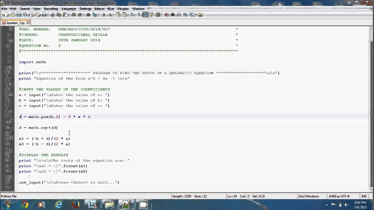Toggle INS overwrite mode in status bar
Screen dimensions: 374x210
[364, 196]
